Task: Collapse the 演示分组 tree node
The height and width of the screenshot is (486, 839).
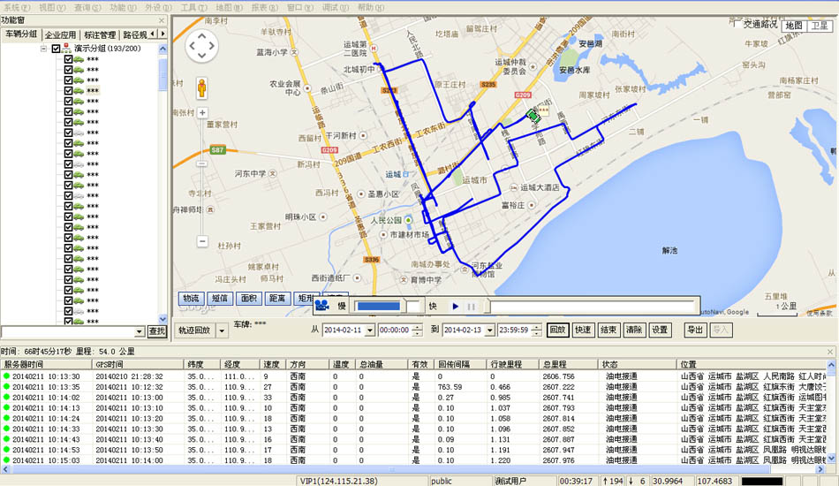Action: (x=43, y=49)
